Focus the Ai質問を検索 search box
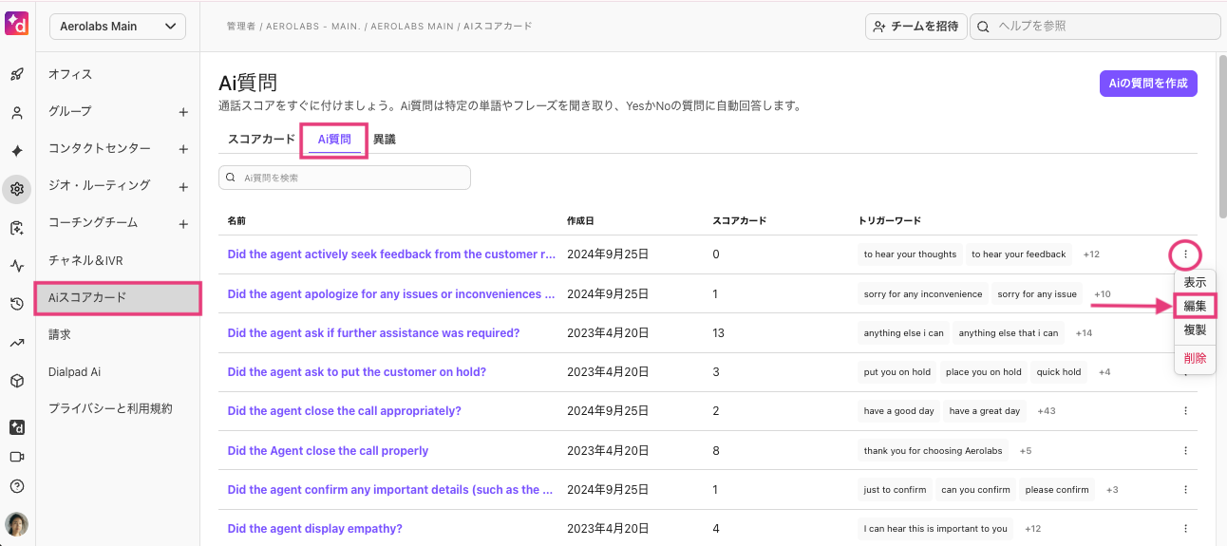Screen dimensions: 1227x546 345,178
